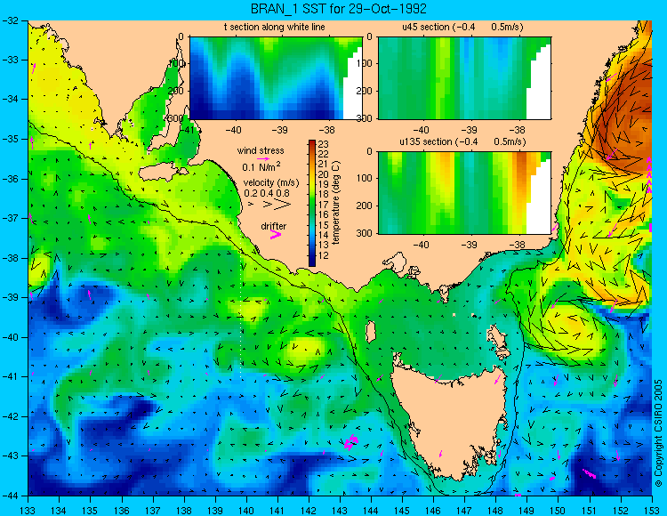Select the "drifter" legend label
The image size is (667, 516).
274,226
